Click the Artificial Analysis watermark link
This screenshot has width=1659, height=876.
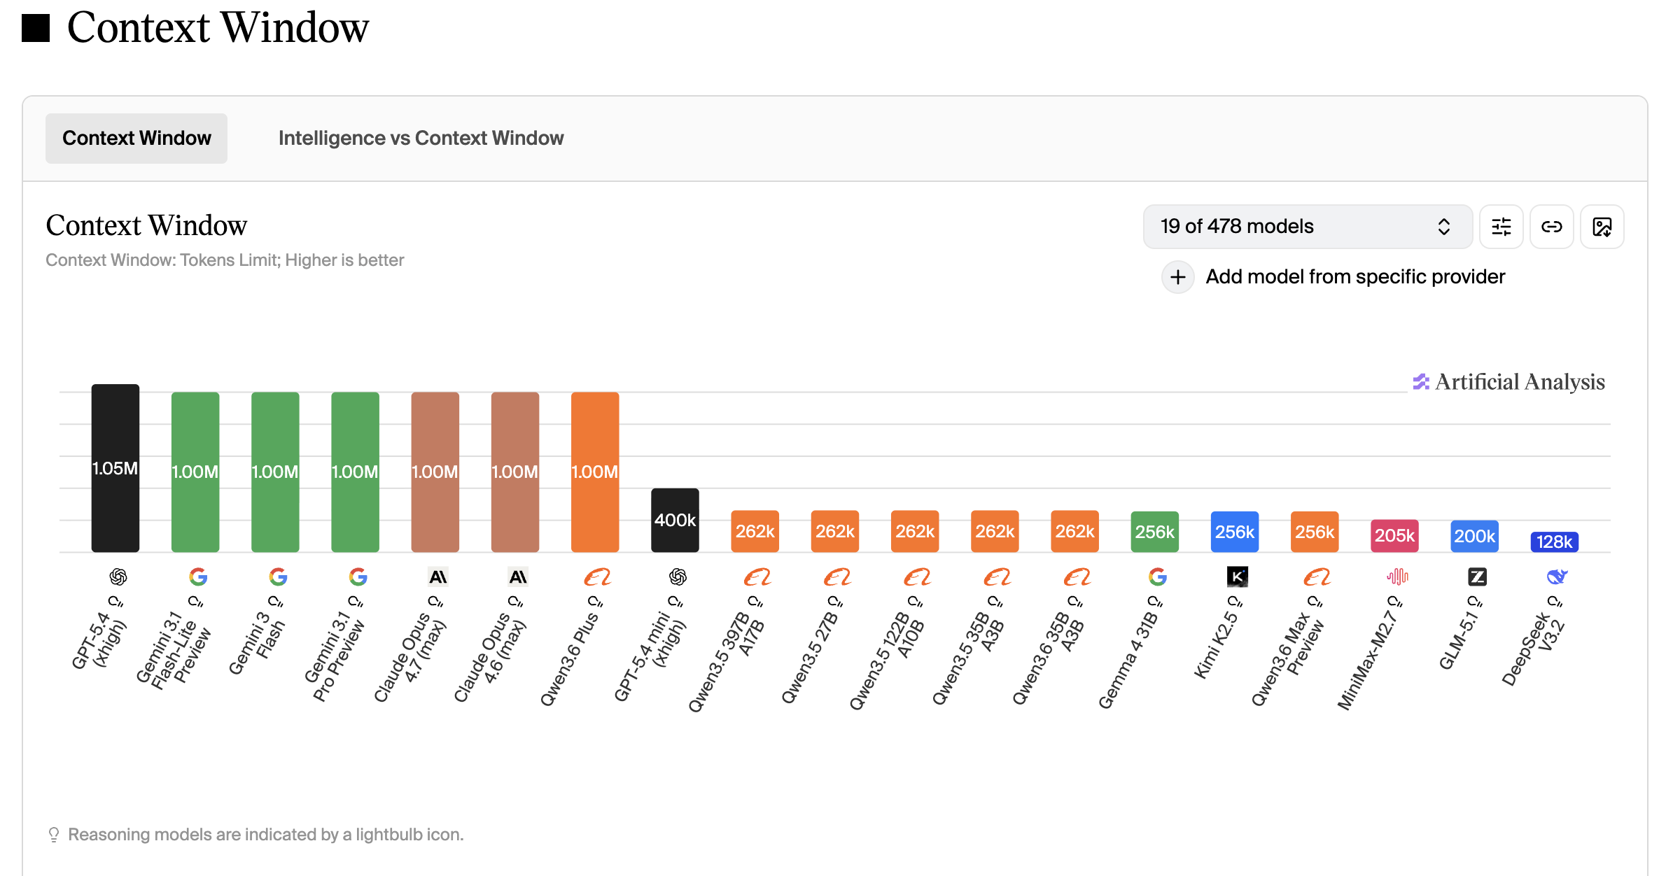click(x=1509, y=382)
